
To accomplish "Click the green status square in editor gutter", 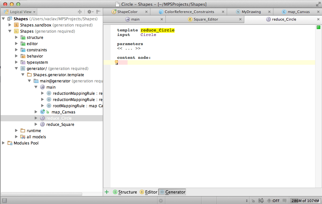I will 318,27.
